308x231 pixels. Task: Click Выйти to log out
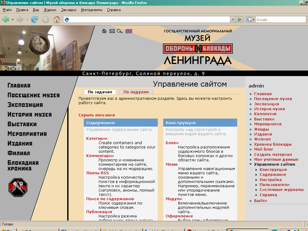[x=260, y=201]
